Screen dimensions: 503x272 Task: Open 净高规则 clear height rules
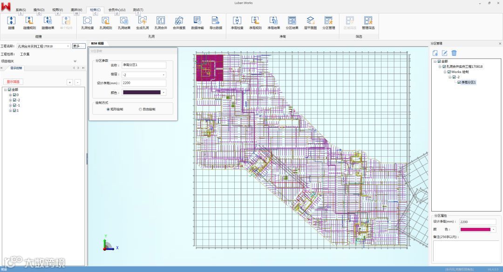click(255, 22)
